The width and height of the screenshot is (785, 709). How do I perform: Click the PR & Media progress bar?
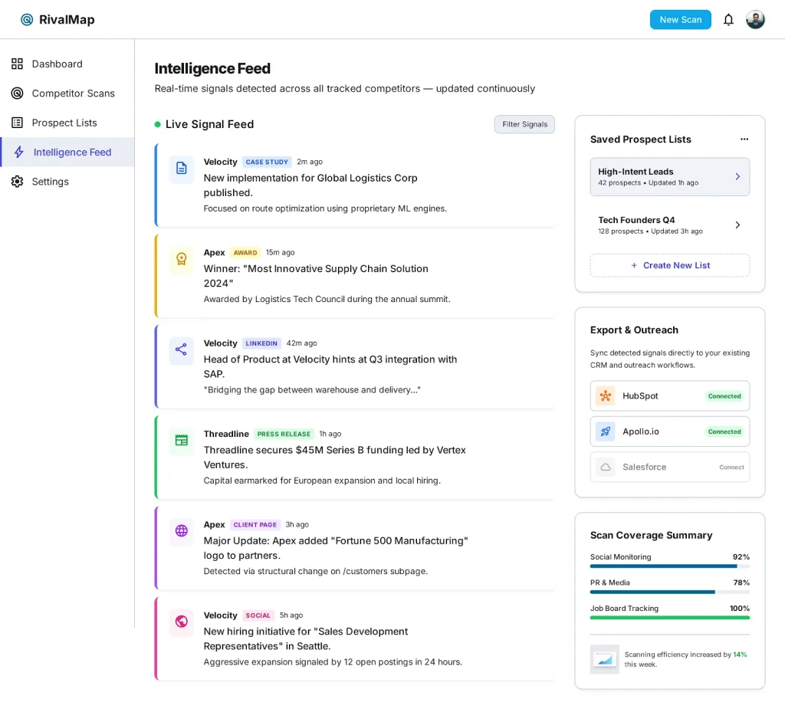click(x=670, y=592)
